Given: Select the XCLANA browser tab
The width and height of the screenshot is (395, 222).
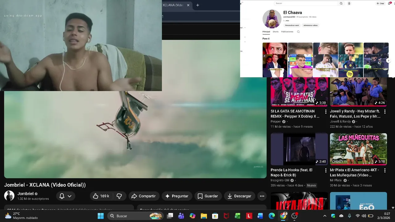Looking at the screenshot, I should (173, 5).
